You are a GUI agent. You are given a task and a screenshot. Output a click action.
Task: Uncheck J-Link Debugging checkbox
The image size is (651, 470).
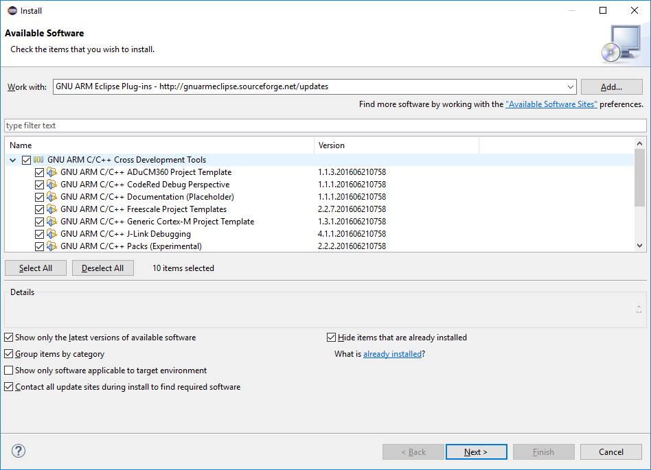tap(39, 234)
